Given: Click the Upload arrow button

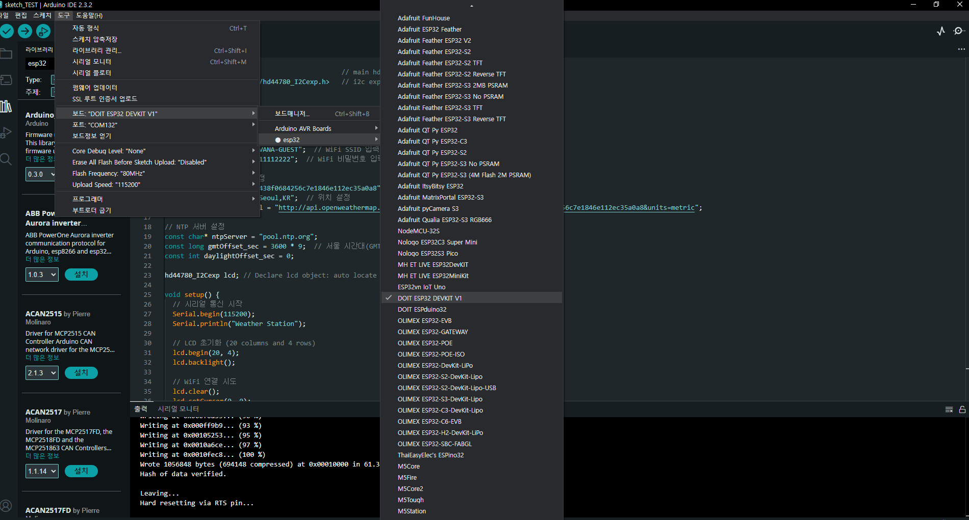Looking at the screenshot, I should pyautogui.click(x=25, y=31).
